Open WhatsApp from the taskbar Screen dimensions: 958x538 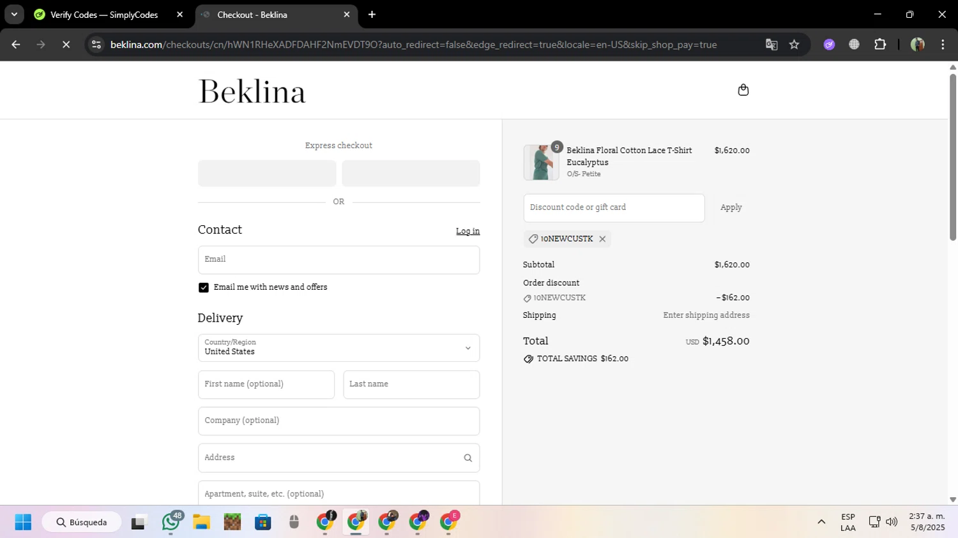(171, 522)
